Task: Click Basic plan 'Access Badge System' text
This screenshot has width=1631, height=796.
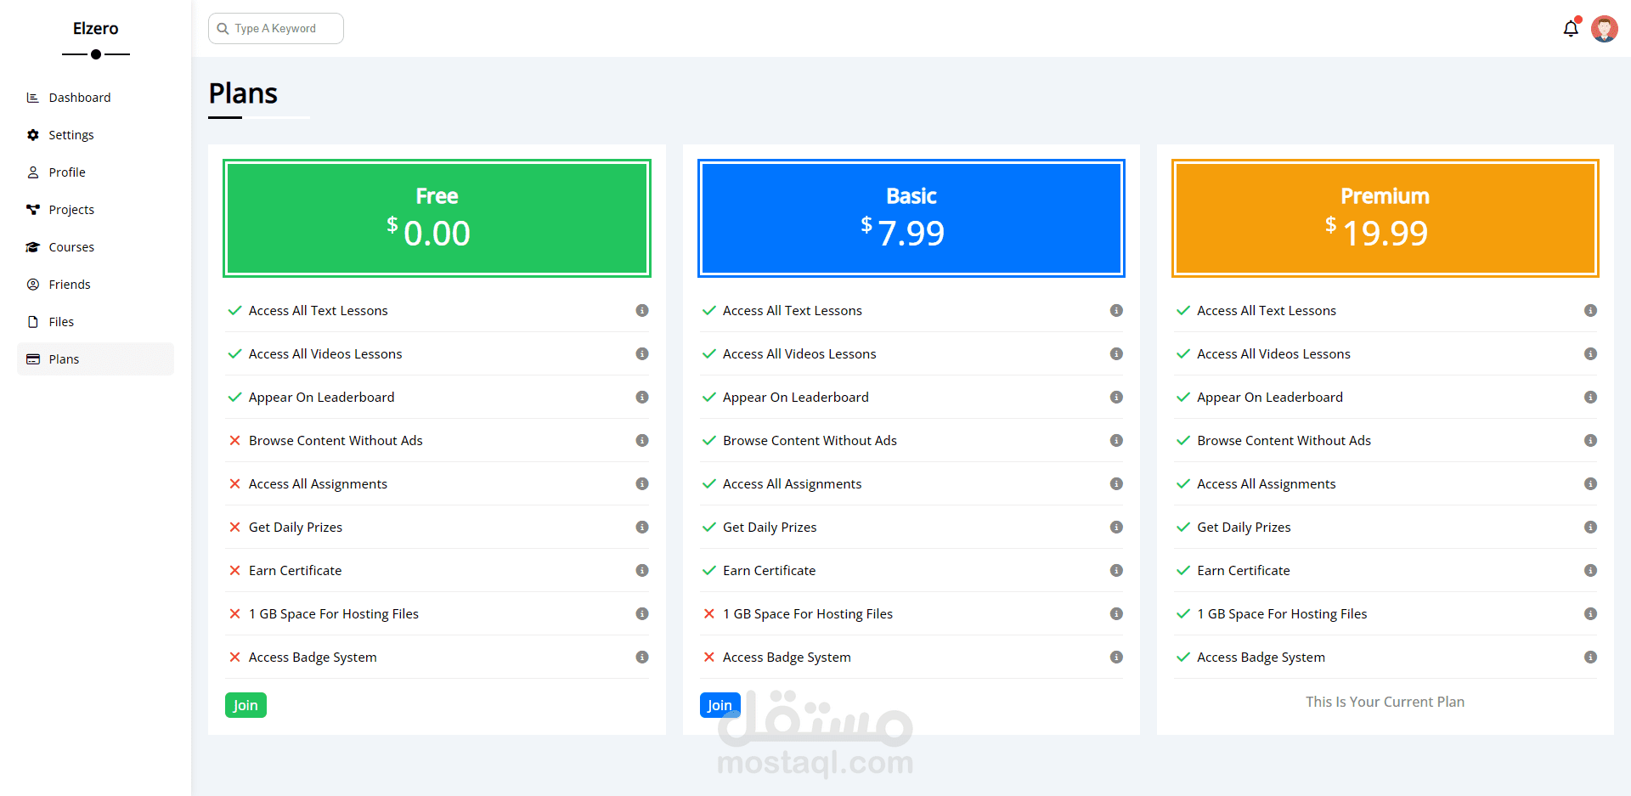Action: (x=787, y=658)
